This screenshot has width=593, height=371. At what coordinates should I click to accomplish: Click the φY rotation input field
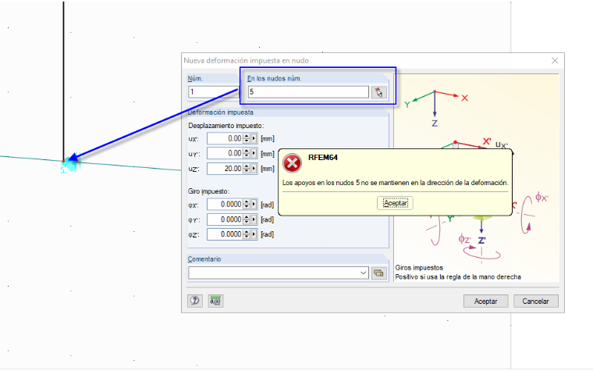point(225,219)
